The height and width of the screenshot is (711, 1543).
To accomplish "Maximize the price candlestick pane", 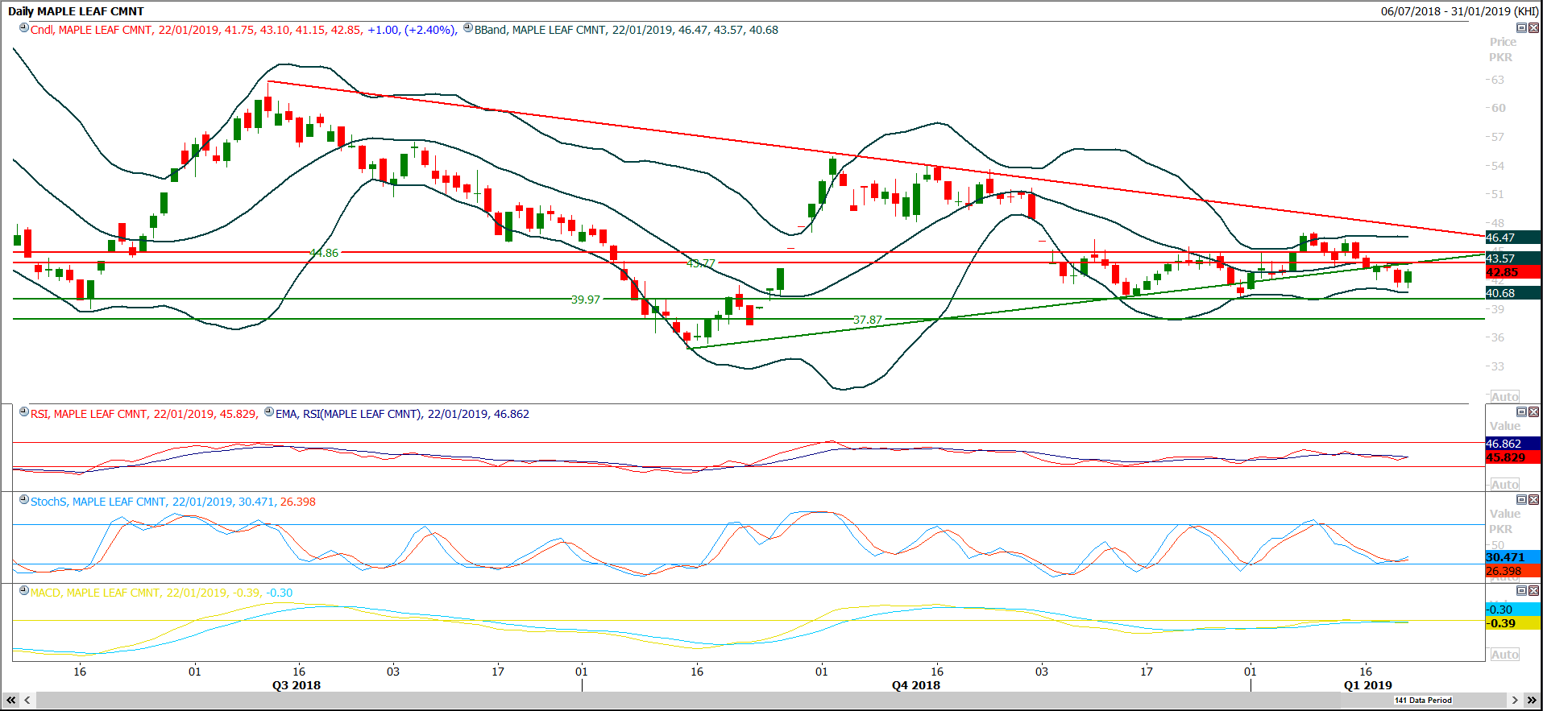I will 1521,27.
